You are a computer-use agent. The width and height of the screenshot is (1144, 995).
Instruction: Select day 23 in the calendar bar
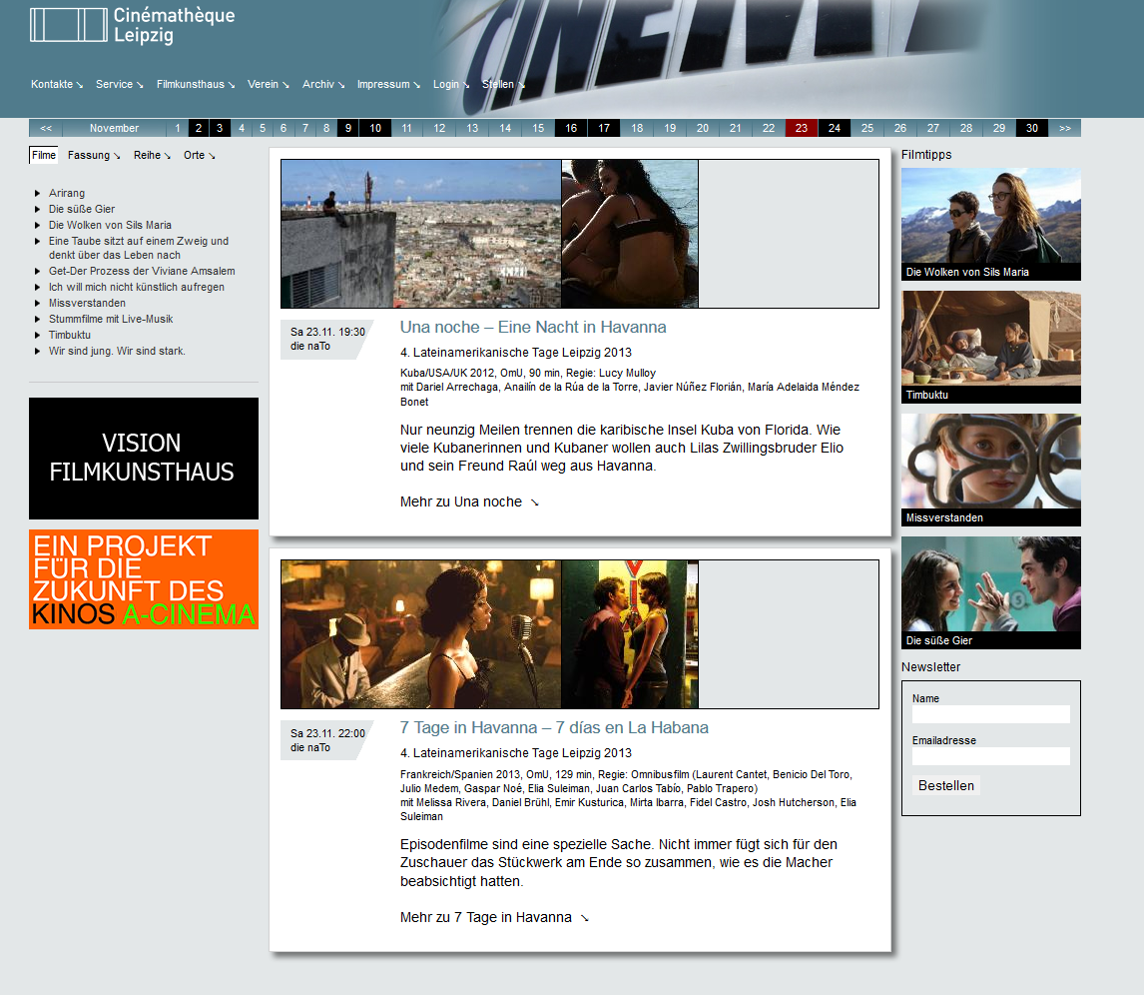[x=802, y=128]
